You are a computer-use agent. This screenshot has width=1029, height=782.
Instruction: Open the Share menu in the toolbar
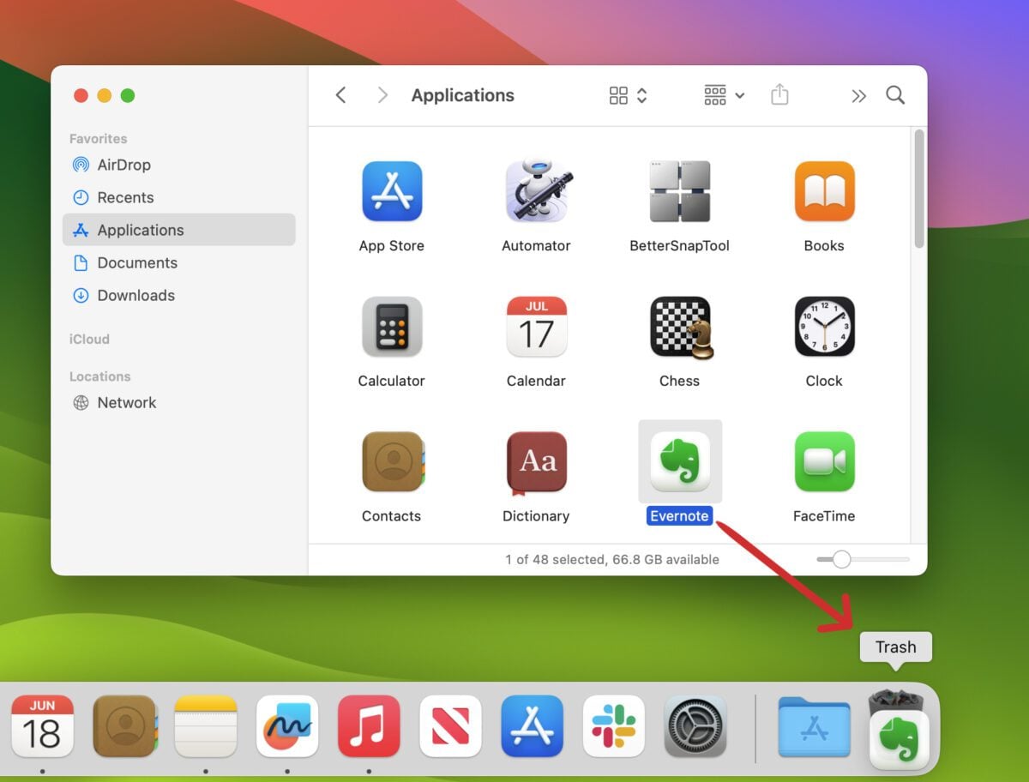[779, 95]
